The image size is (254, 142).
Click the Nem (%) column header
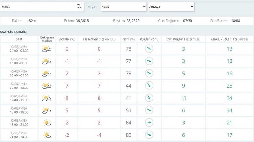coord(129,39)
